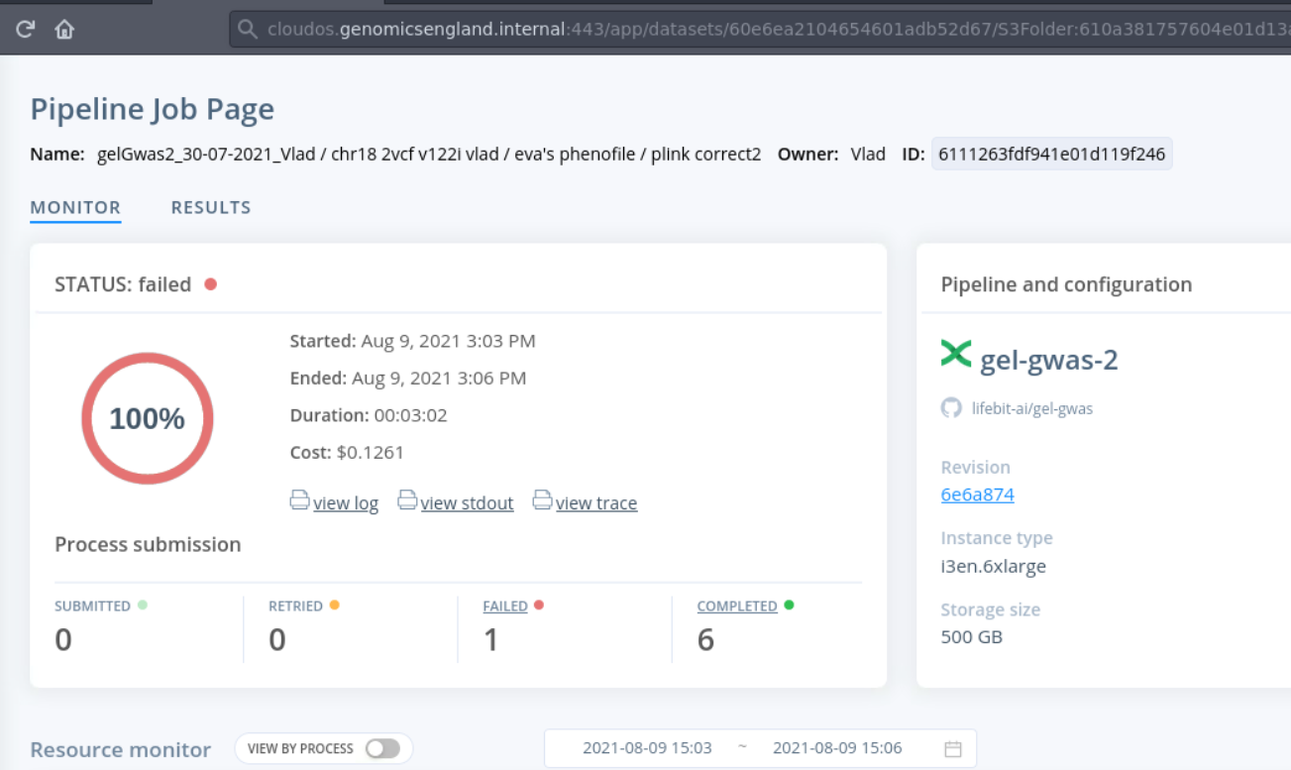The image size is (1291, 770).
Task: Open revision 6e6a874 link
Action: coord(977,495)
